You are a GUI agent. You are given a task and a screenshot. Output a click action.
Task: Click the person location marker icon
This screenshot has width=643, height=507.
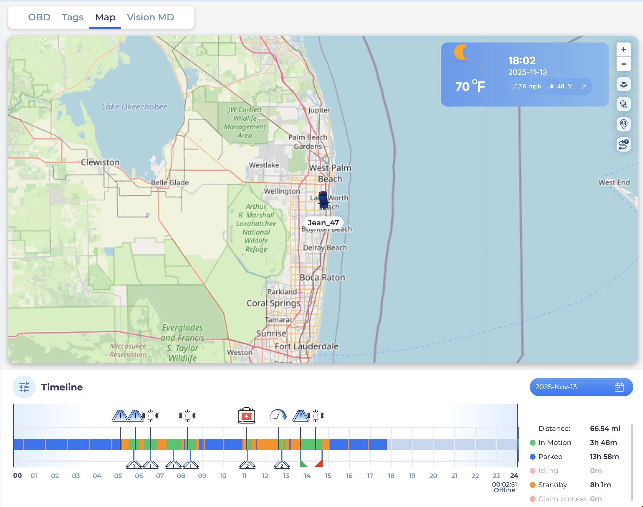[623, 124]
